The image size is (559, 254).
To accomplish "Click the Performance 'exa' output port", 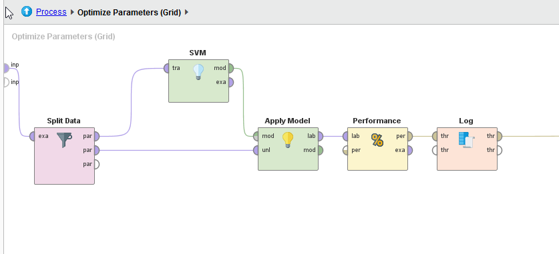I will point(409,150).
